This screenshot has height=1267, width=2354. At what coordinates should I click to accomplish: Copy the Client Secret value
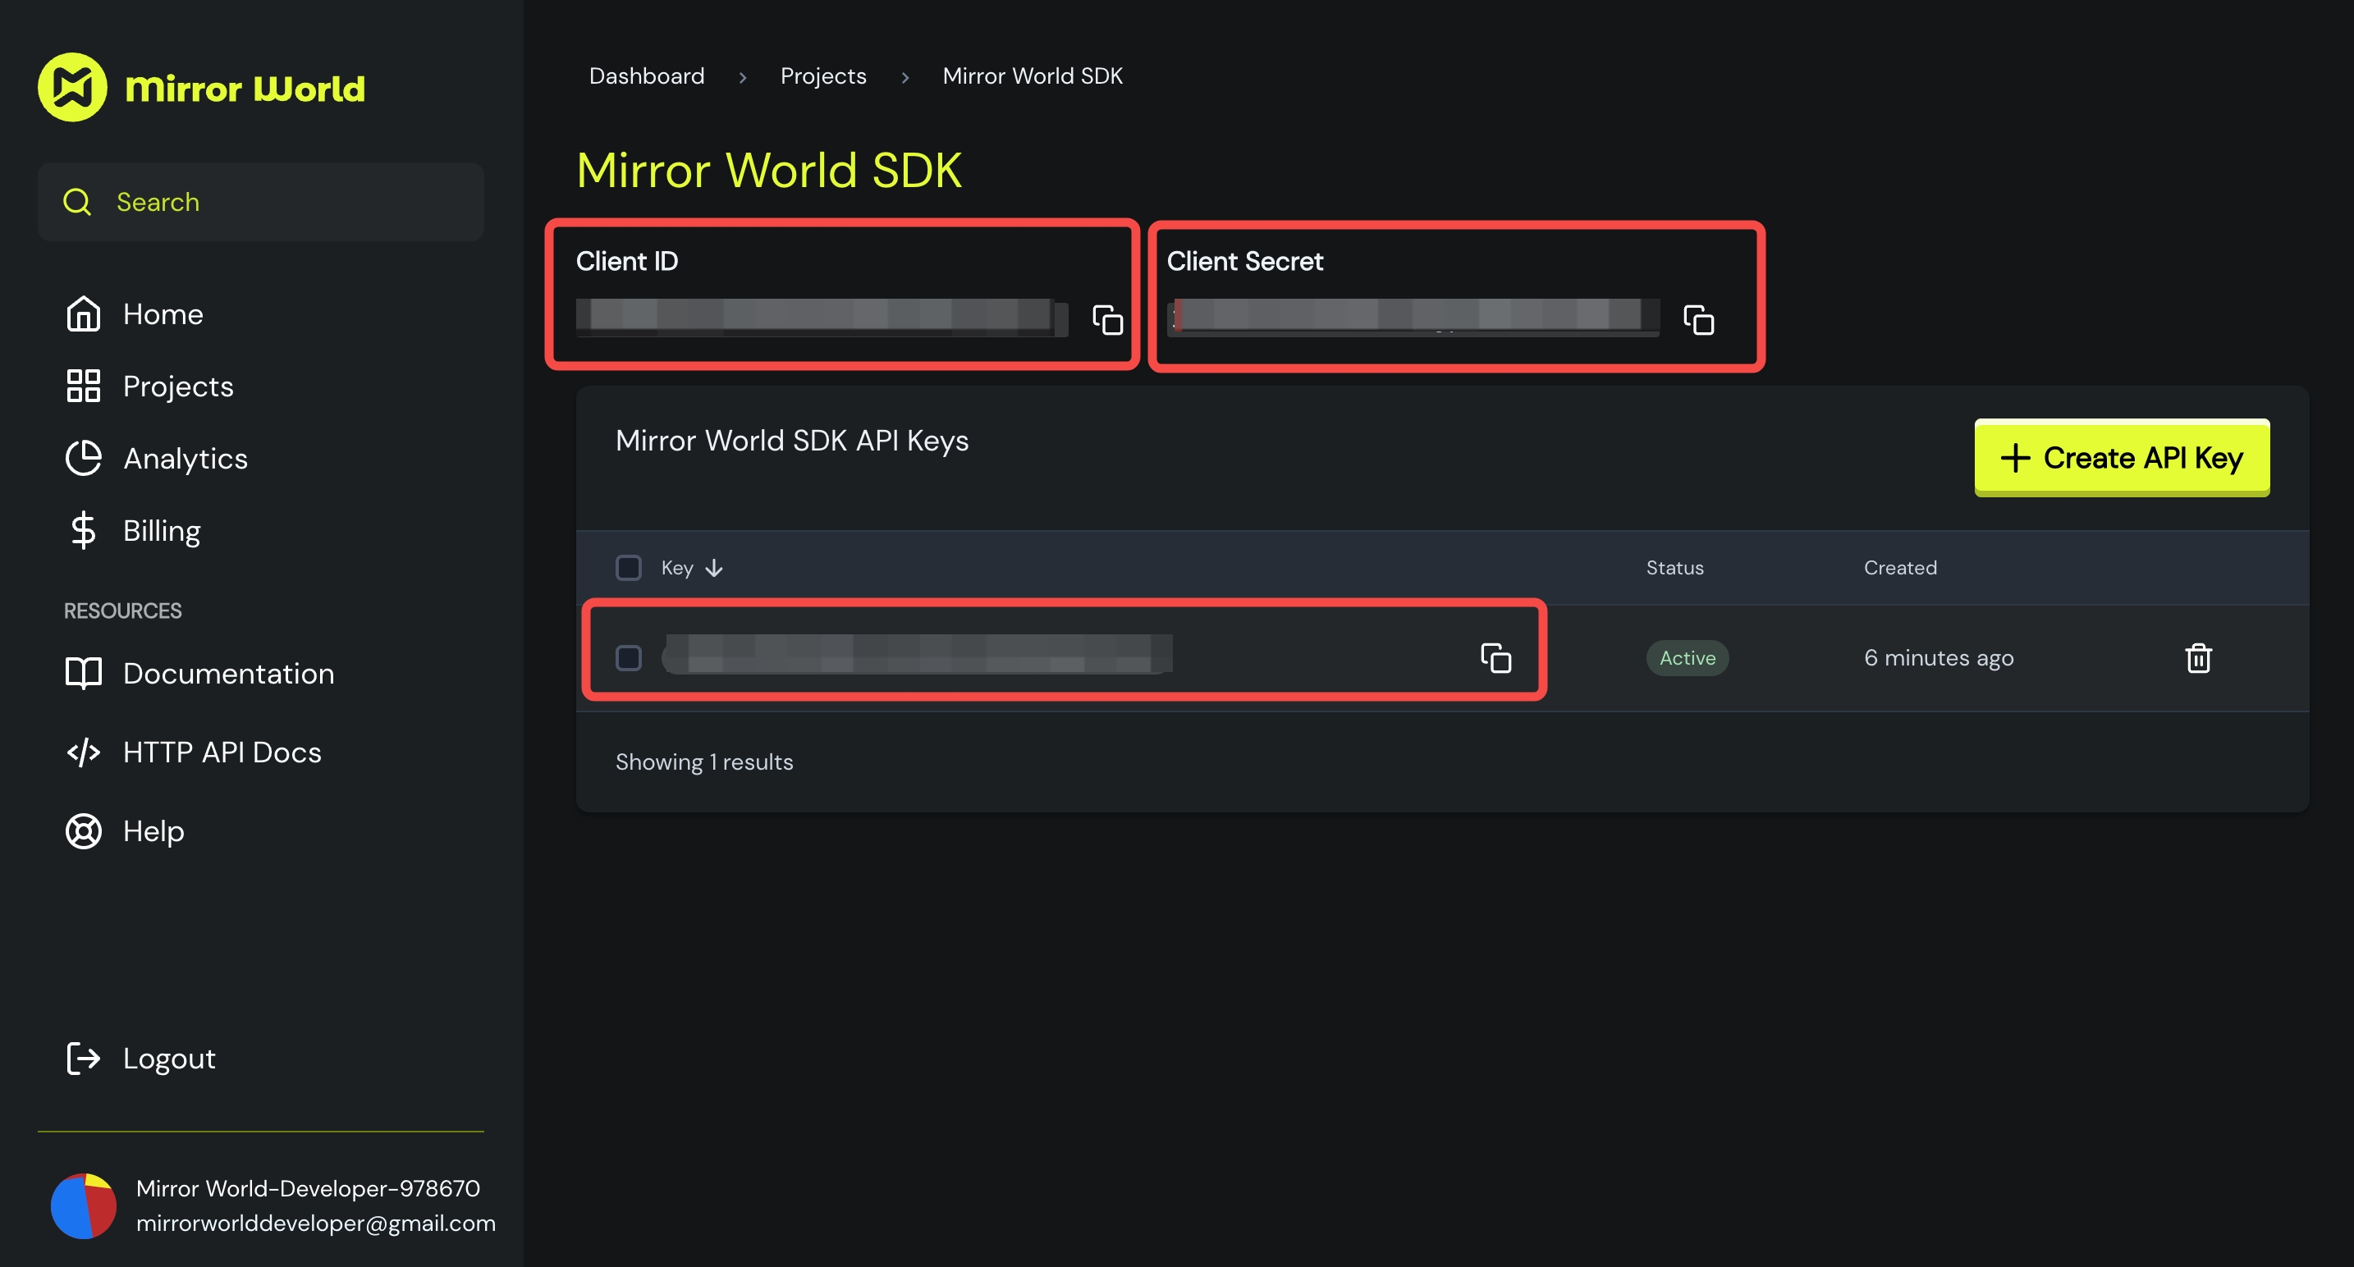[1698, 320]
